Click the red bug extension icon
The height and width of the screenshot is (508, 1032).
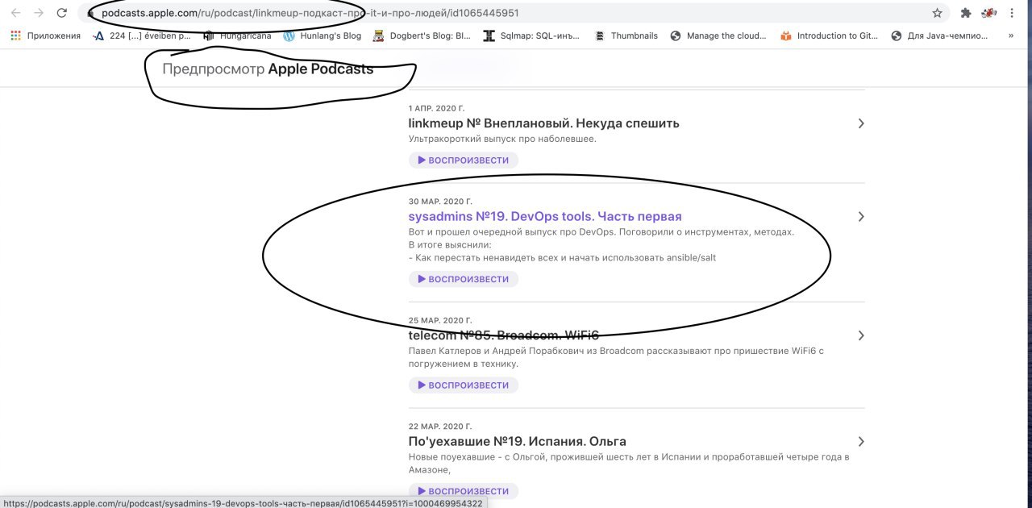click(x=989, y=13)
